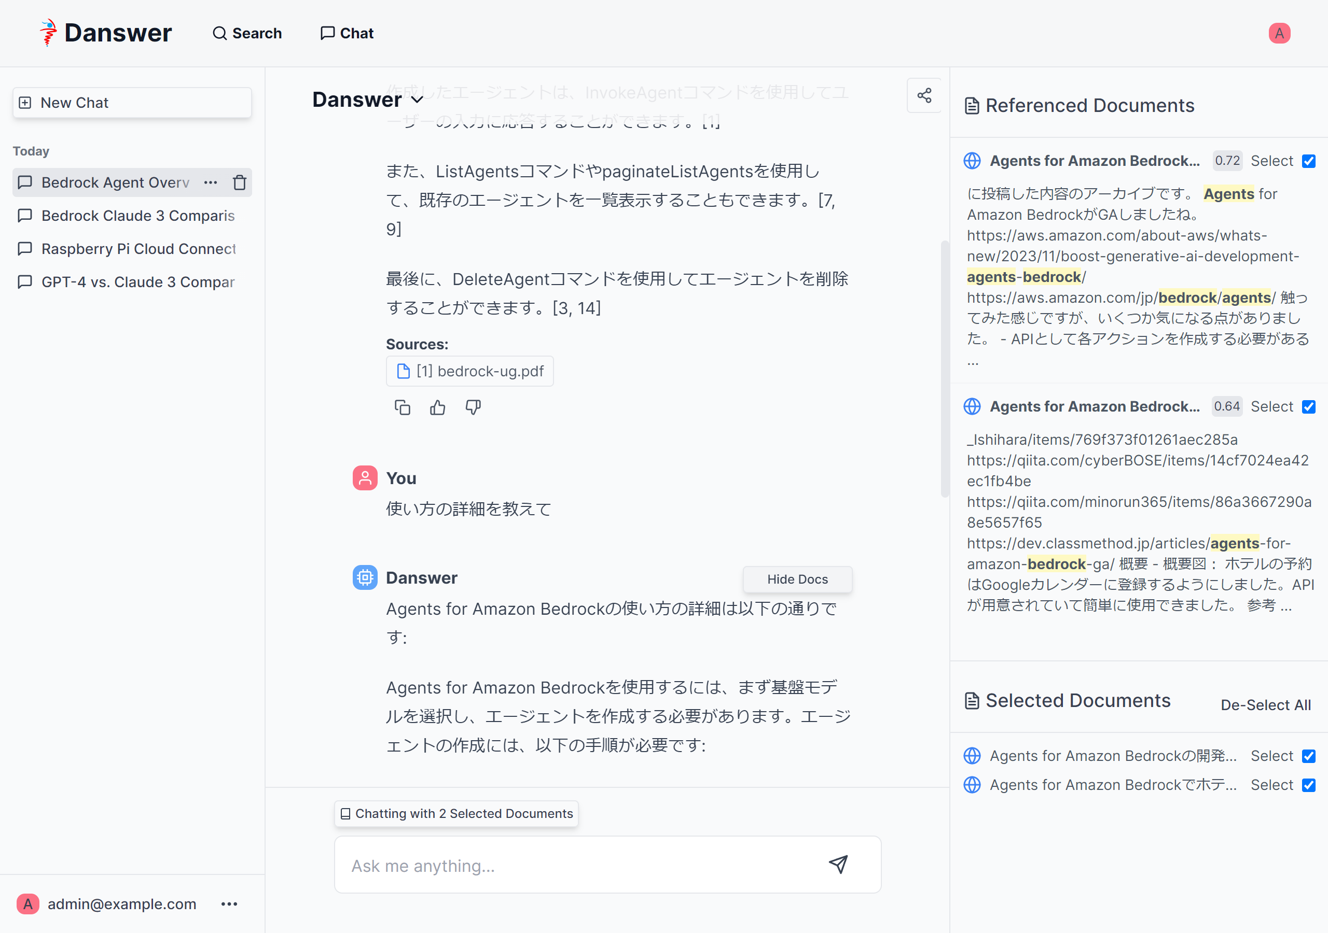
Task: Uncheck Select for the 0.64 scored document
Action: [x=1308, y=407]
